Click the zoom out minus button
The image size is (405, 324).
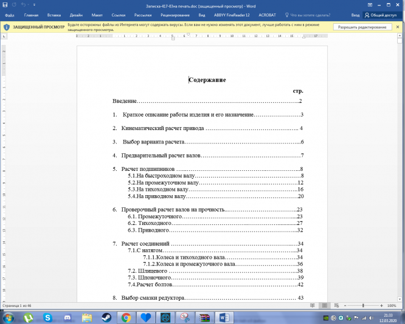[345, 306]
